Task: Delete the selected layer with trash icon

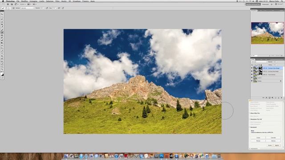Action: tap(281, 98)
